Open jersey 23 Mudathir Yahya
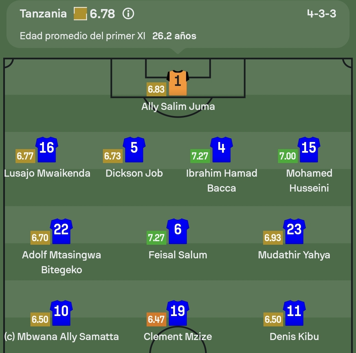Viewport: 356px width, 353px height. point(294,231)
